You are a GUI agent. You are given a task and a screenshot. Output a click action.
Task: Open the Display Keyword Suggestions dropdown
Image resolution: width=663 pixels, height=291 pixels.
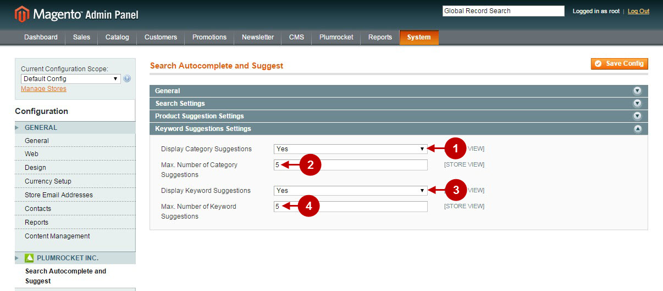pos(351,190)
